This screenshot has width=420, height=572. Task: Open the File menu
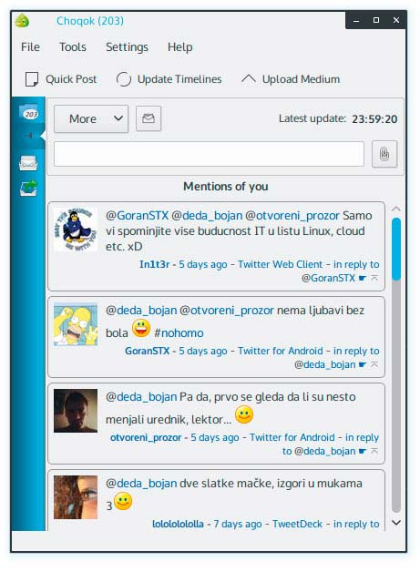coord(30,47)
